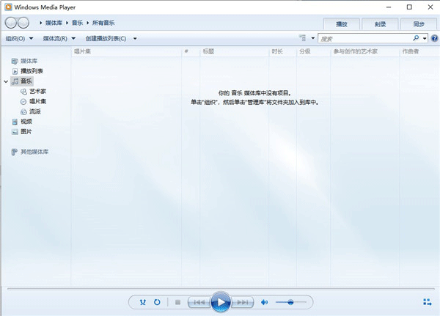Screen dimensions: 440x316
Task: Click the Windows Media Player title icon
Action: click(x=8, y=7)
